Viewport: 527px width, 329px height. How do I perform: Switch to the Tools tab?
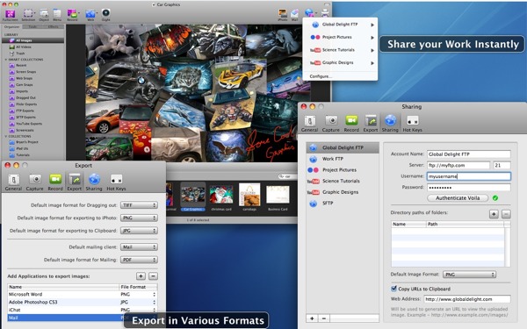point(32,26)
